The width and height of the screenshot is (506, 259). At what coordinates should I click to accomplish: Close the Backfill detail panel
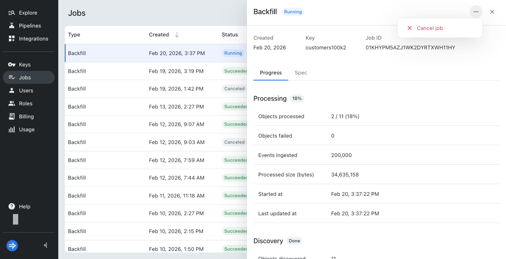492,12
